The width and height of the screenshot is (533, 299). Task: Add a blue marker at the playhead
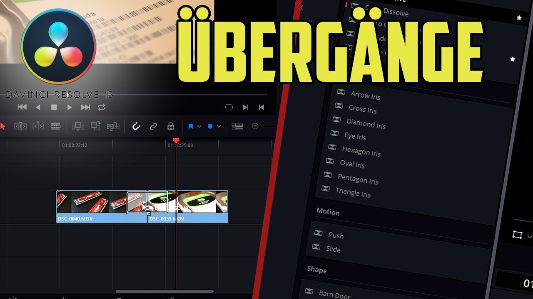(210, 126)
